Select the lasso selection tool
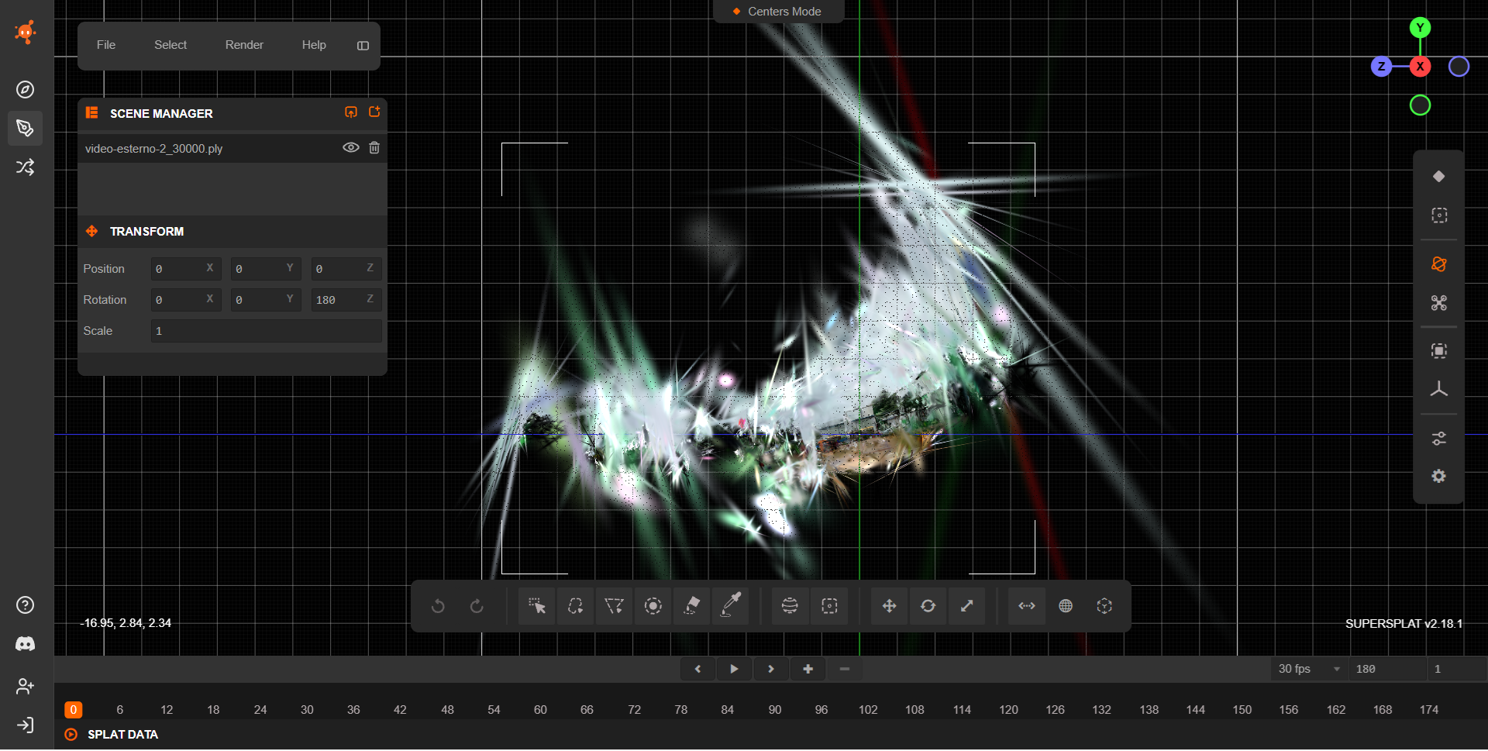The image size is (1488, 751). pyautogui.click(x=575, y=606)
